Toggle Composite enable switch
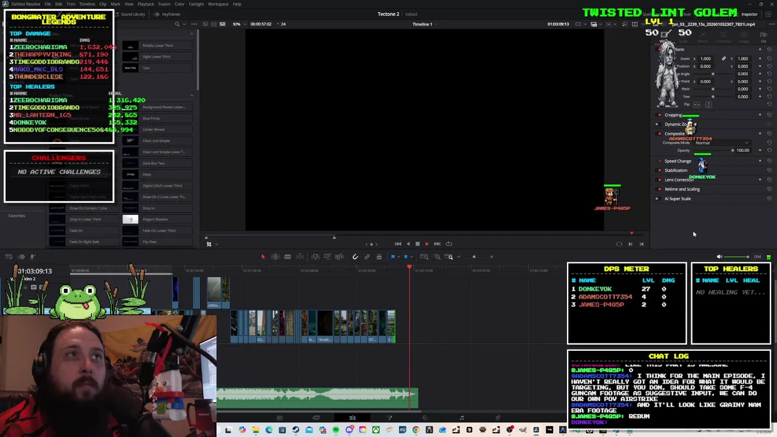 [x=659, y=134]
